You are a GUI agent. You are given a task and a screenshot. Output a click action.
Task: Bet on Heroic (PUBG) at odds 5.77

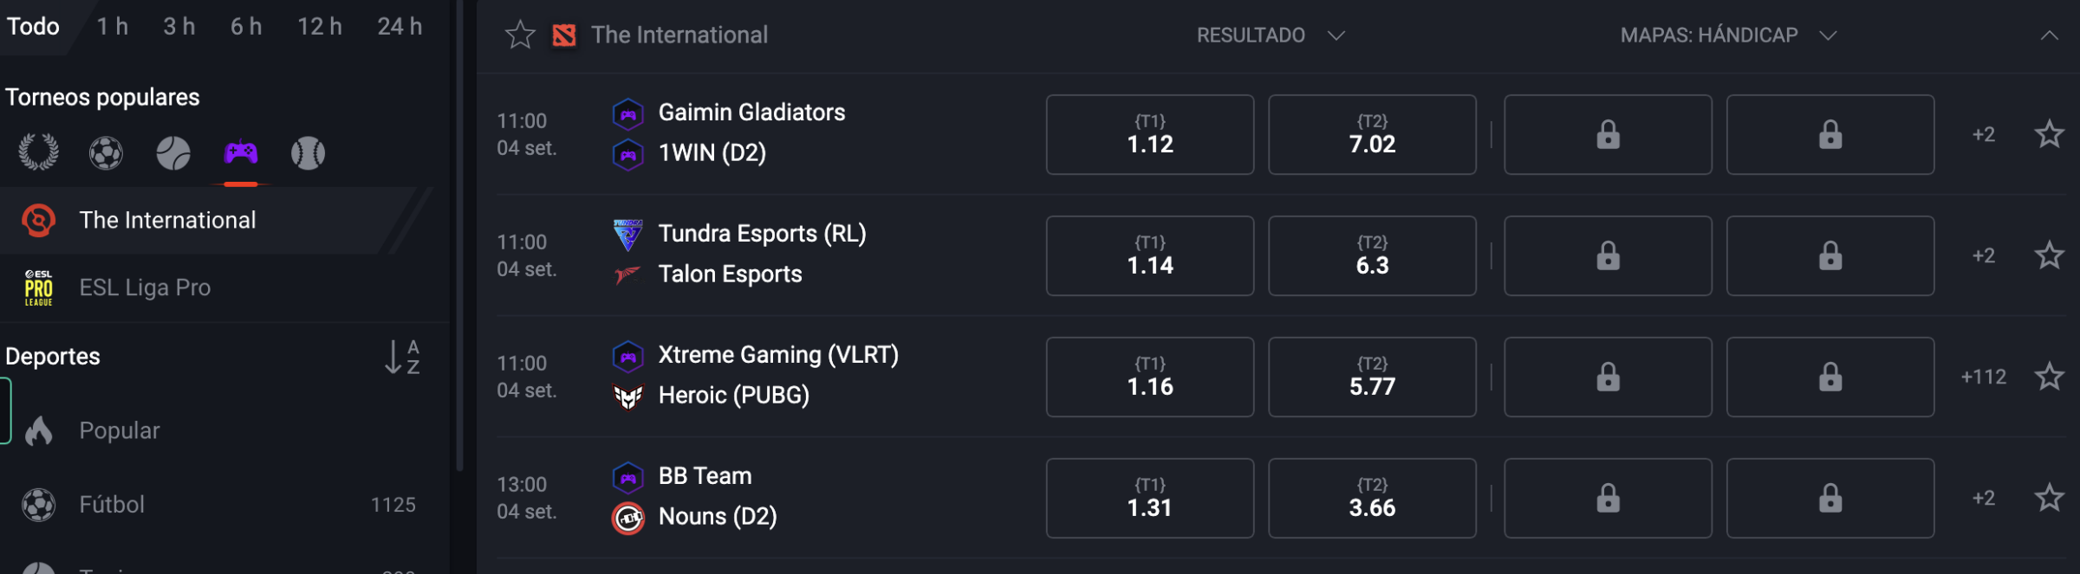tap(1372, 377)
